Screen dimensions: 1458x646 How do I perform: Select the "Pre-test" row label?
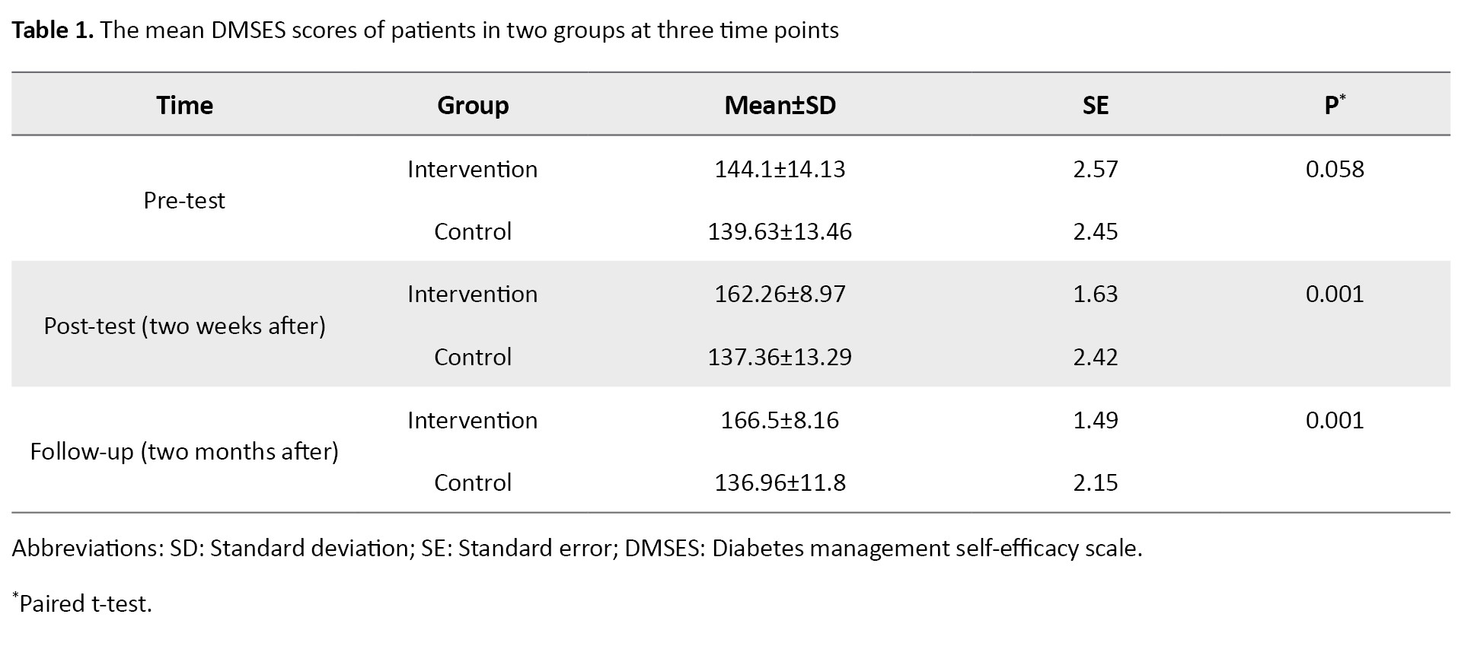coord(184,200)
